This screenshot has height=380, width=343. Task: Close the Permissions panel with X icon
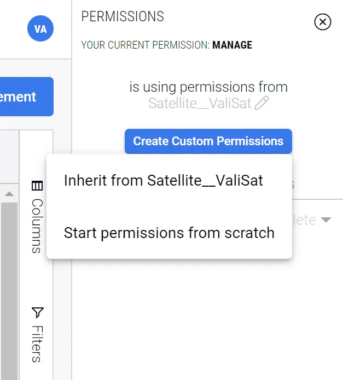click(322, 22)
